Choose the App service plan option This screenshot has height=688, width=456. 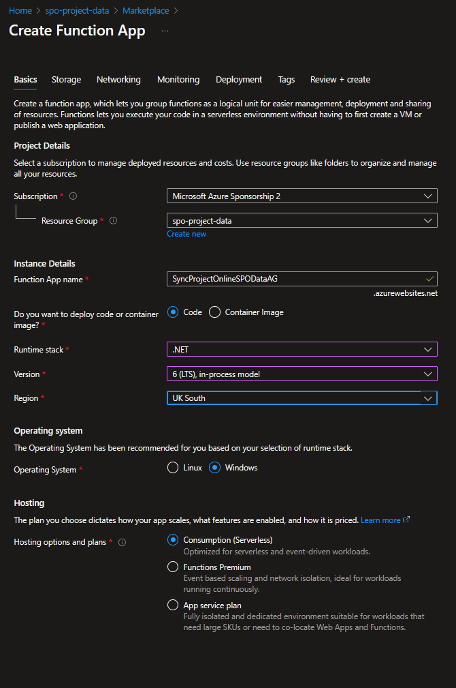coord(174,604)
